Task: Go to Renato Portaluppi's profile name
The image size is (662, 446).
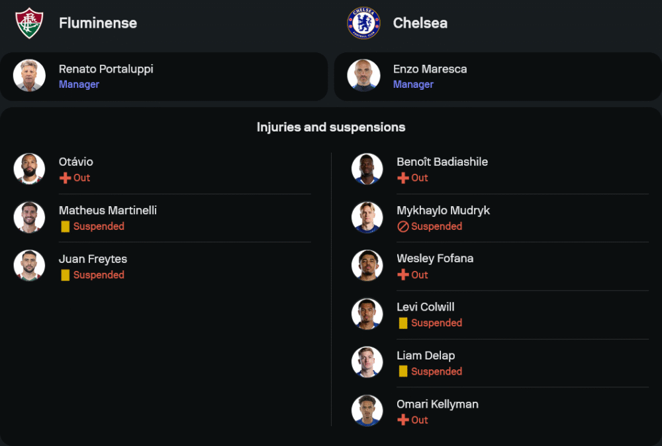Action: (106, 69)
